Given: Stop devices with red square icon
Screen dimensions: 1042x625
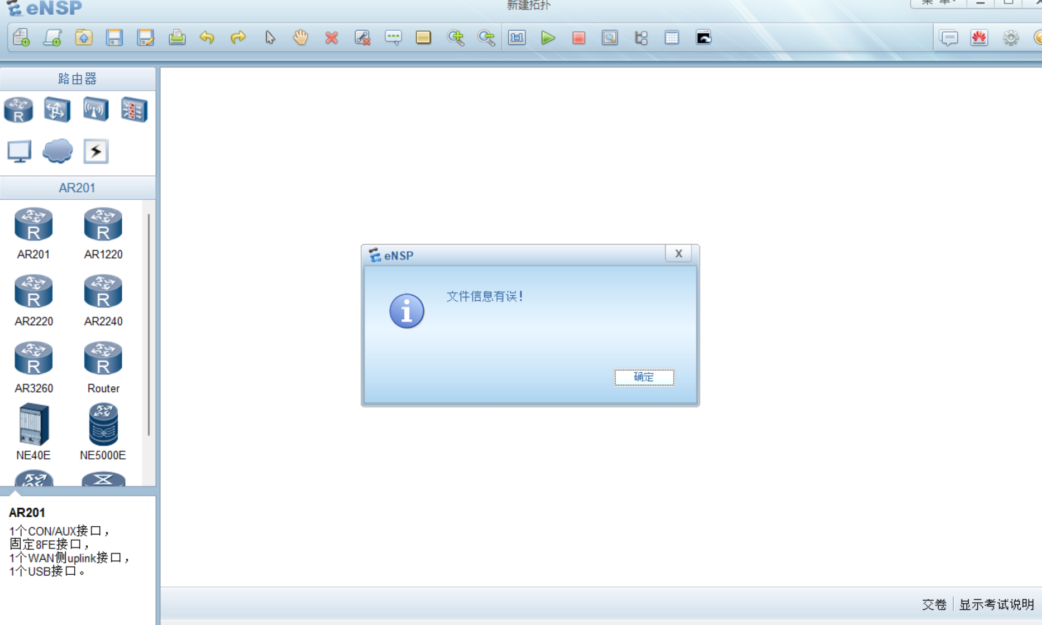Looking at the screenshot, I should pyautogui.click(x=579, y=38).
